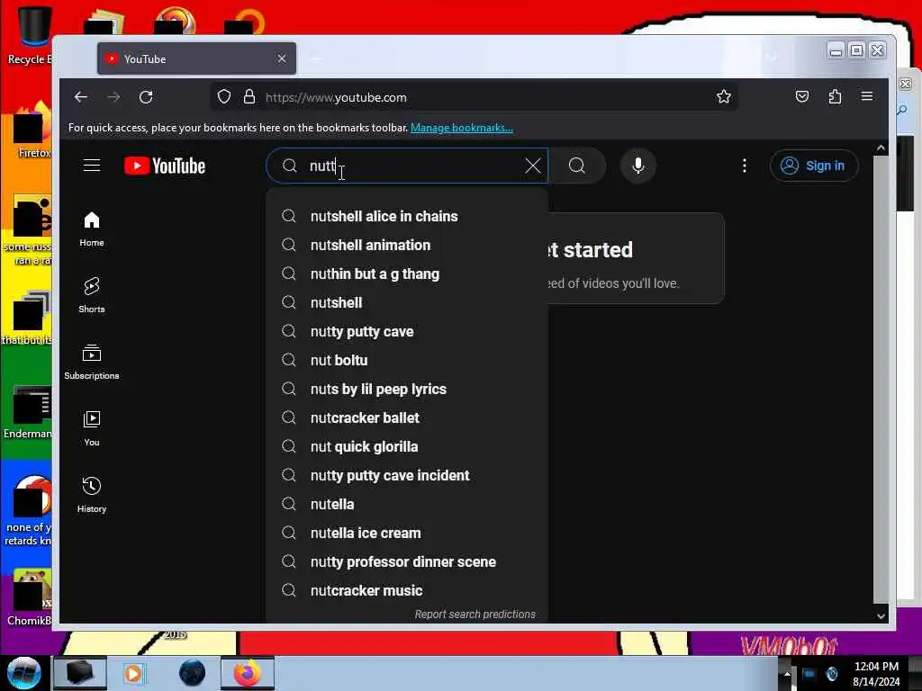The image size is (922, 691).
Task: Select ChomikB desktop icon
Action: tap(30, 598)
